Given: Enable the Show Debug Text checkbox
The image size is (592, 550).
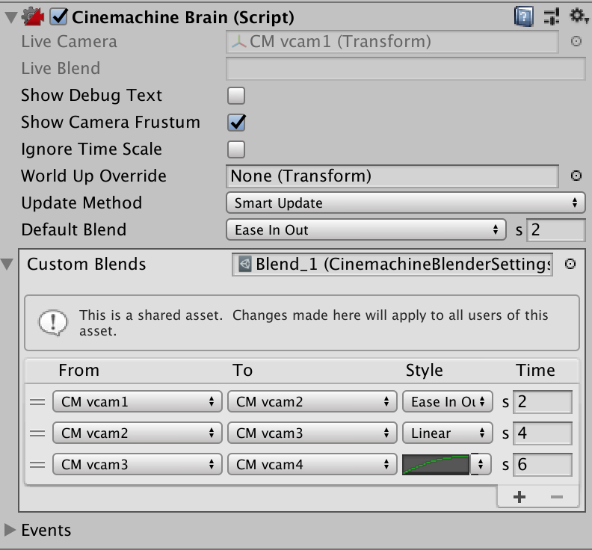Looking at the screenshot, I should click(236, 96).
